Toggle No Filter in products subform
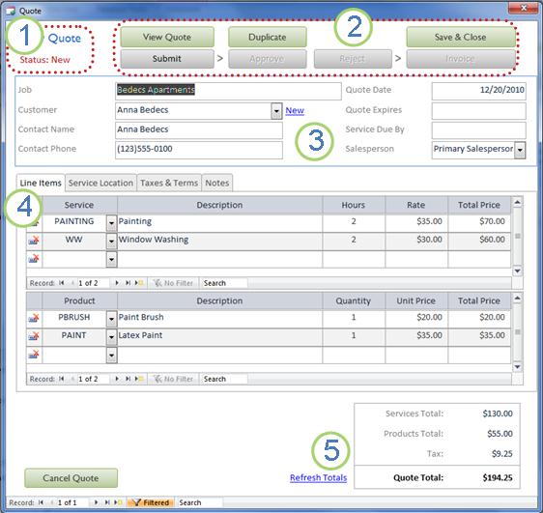Image resolution: width=543 pixels, height=513 pixels. (173, 379)
